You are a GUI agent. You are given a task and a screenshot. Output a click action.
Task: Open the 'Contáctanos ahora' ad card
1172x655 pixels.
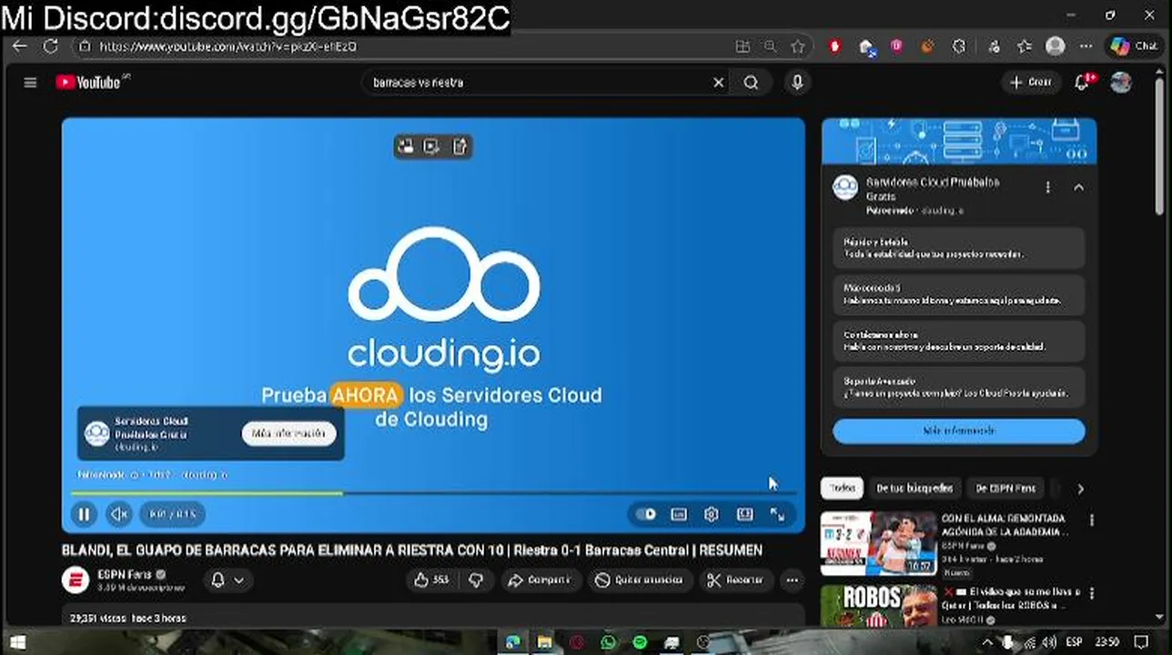pos(959,340)
